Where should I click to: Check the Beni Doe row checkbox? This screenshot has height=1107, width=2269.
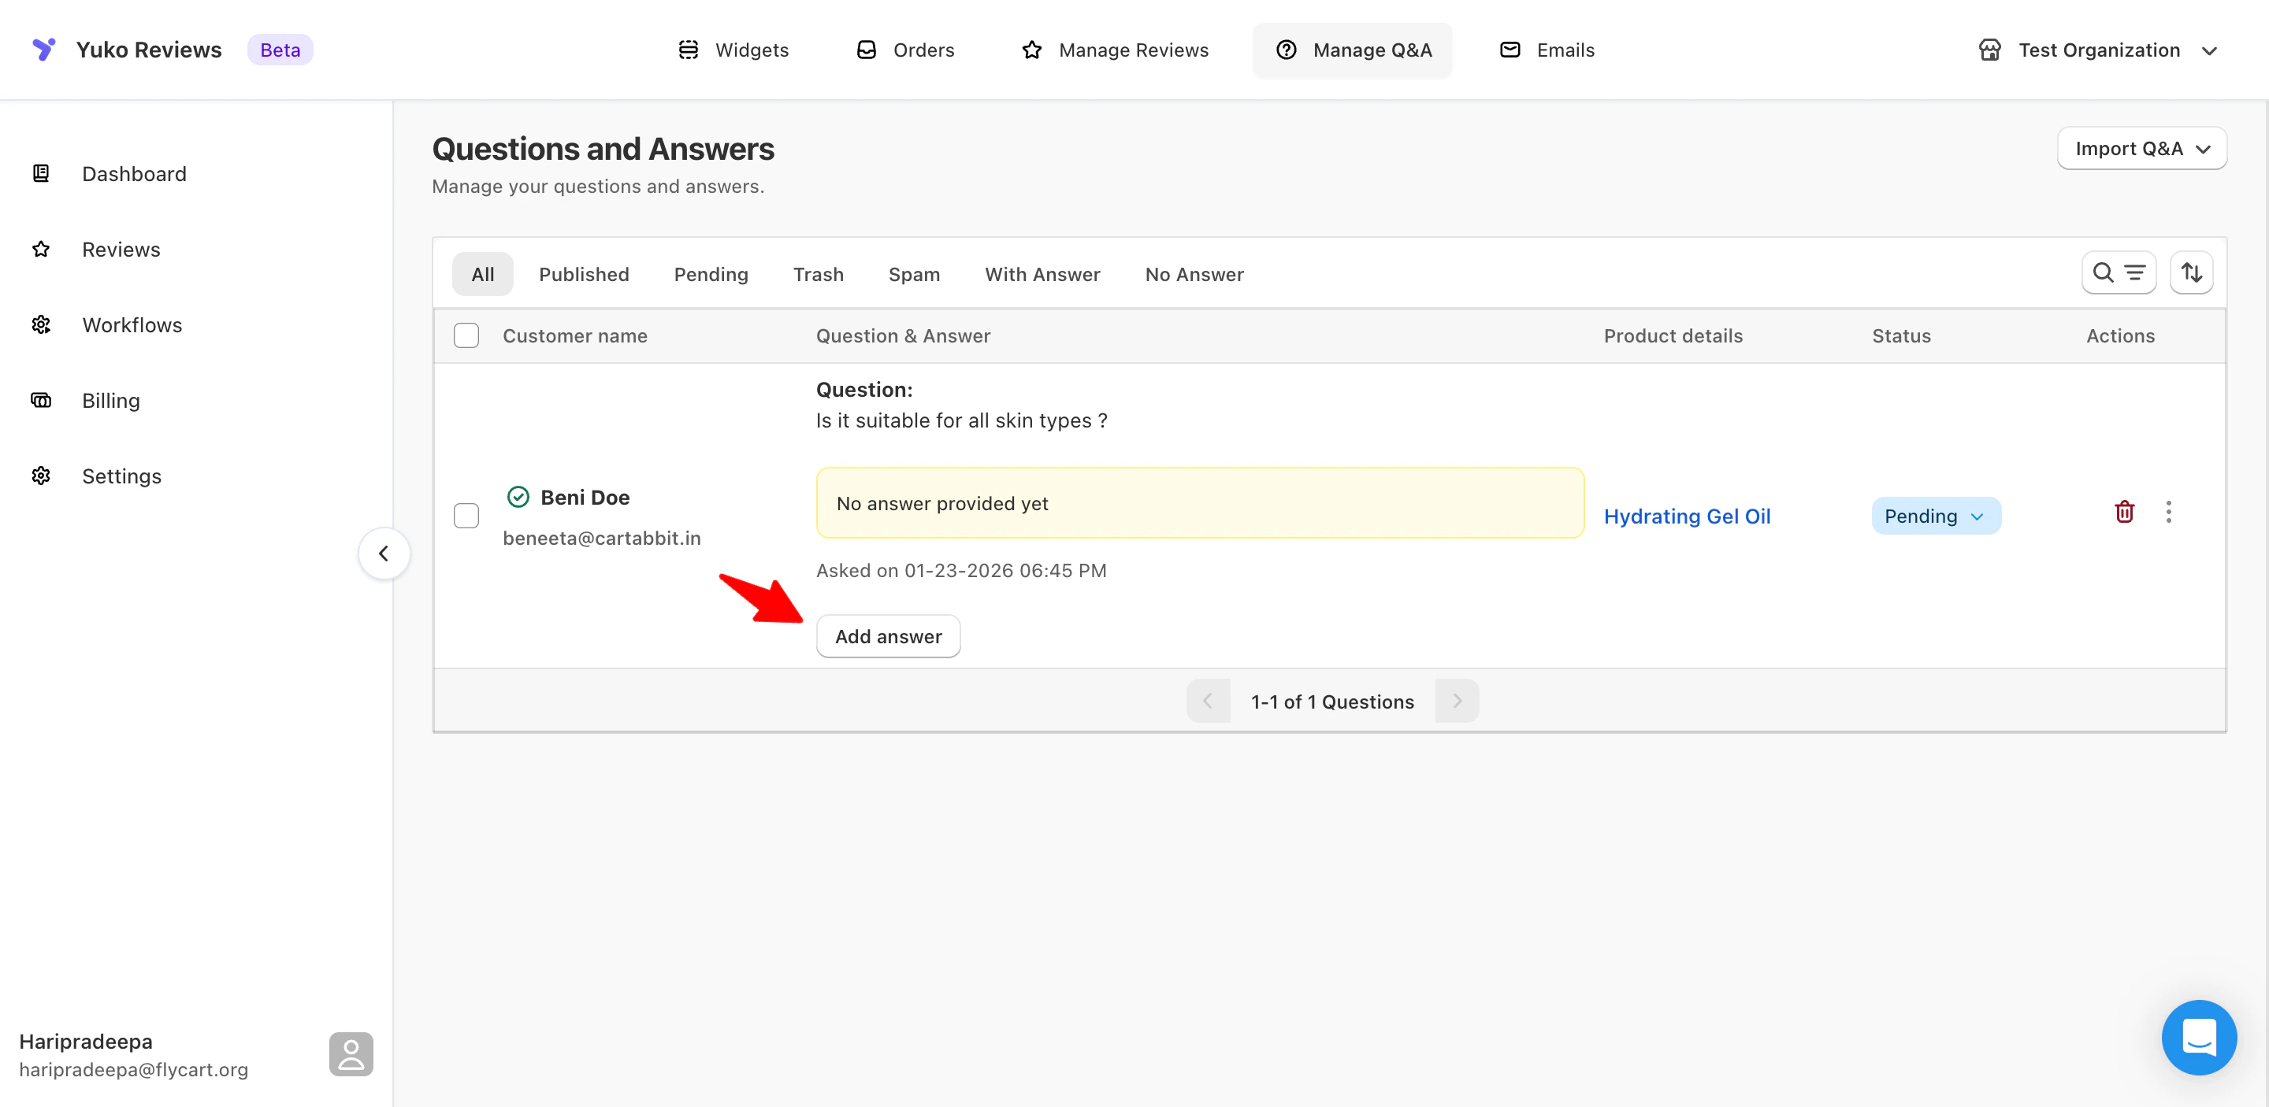click(x=466, y=516)
